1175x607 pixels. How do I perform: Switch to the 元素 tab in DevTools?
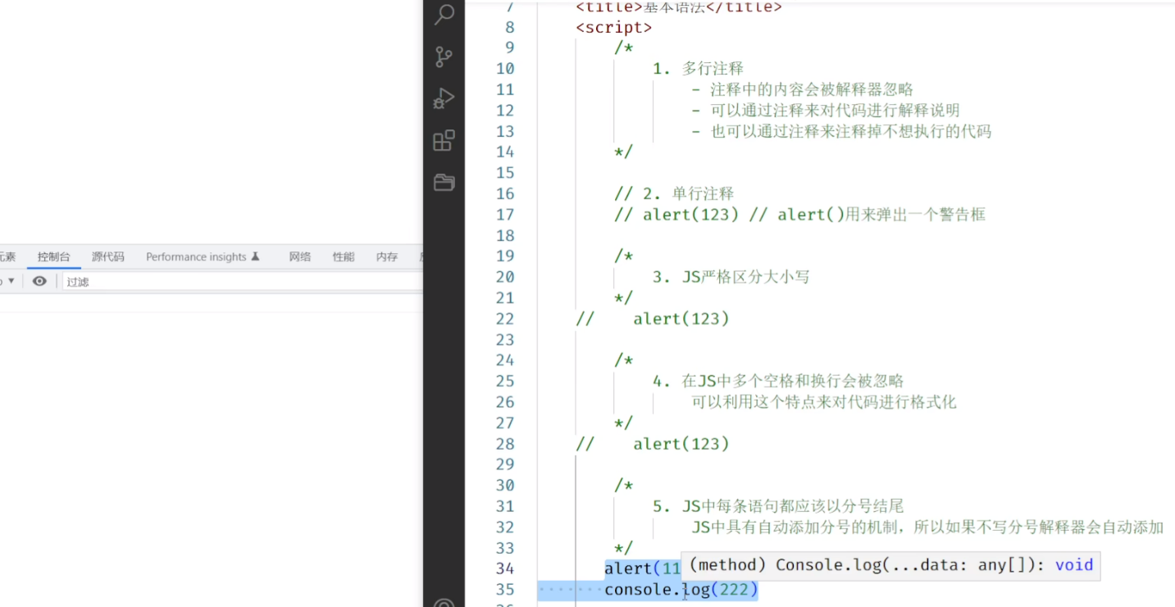pos(7,256)
